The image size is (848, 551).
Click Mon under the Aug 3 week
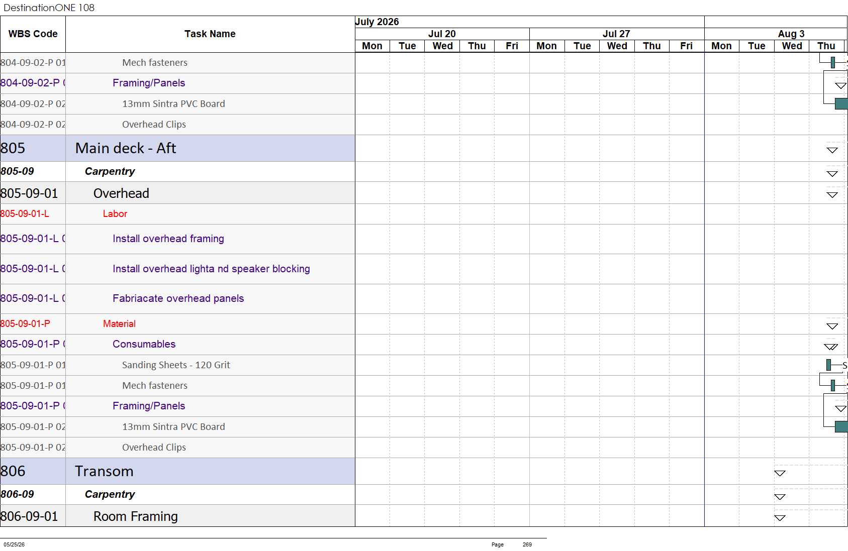(721, 46)
